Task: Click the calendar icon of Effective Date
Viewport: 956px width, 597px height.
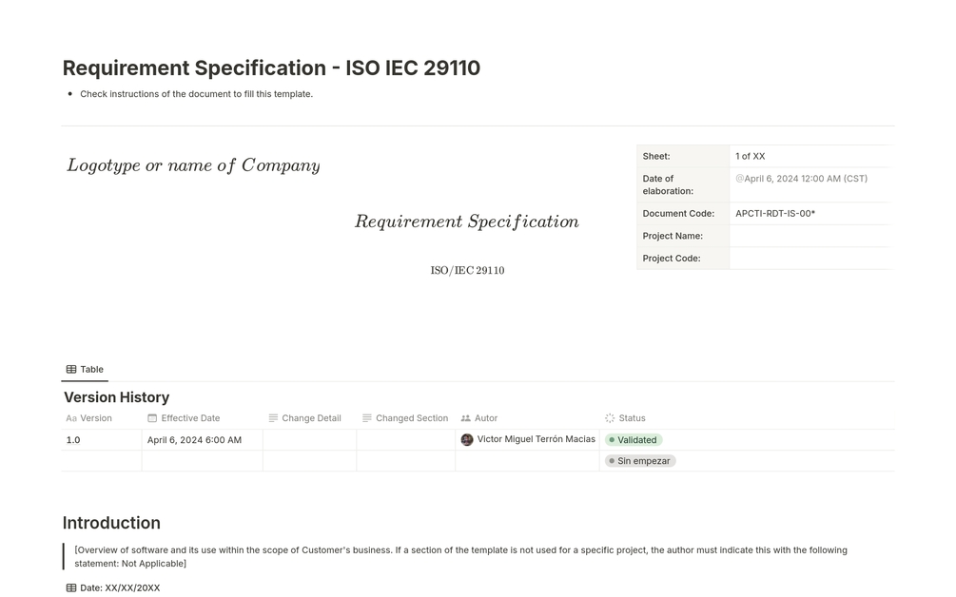Action: pos(152,418)
